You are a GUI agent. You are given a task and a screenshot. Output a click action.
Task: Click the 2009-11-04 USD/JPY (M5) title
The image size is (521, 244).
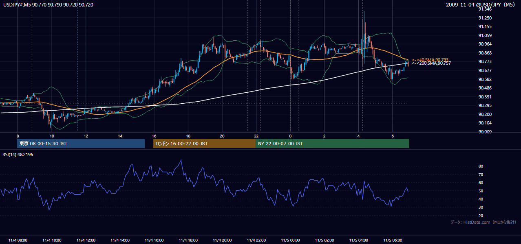[481, 4]
